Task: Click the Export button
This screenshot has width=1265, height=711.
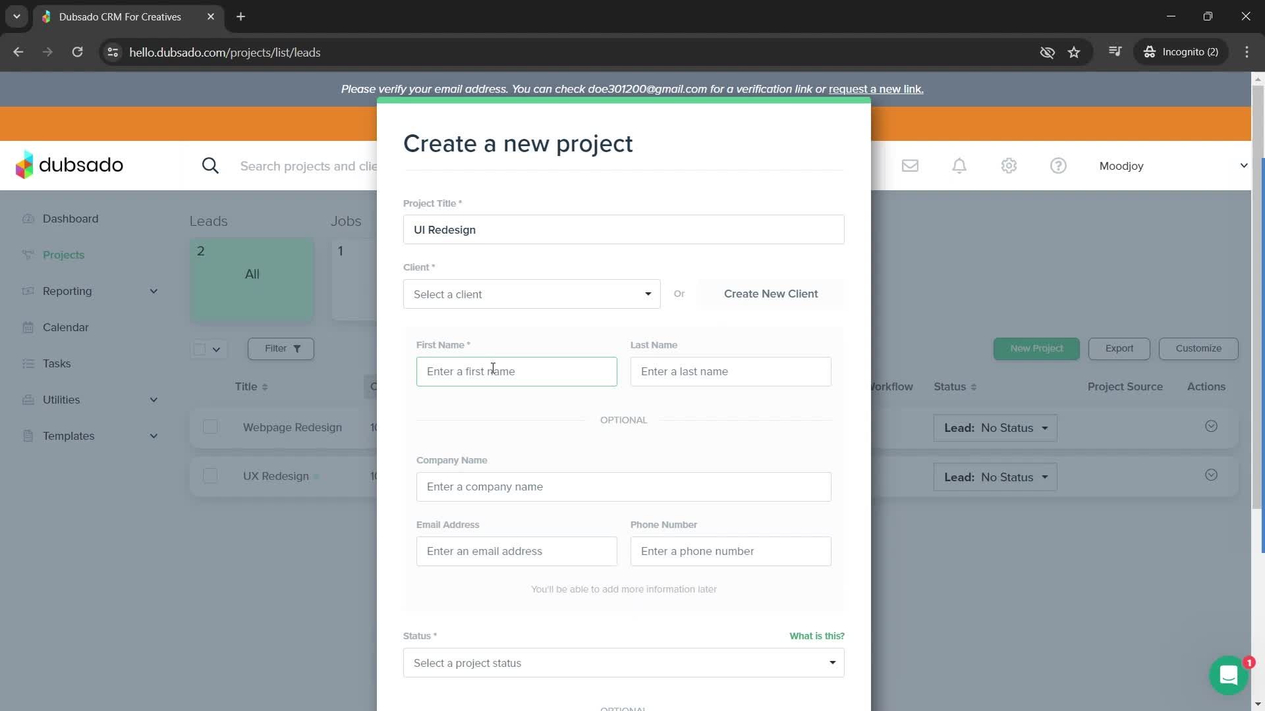Action: 1119,348
